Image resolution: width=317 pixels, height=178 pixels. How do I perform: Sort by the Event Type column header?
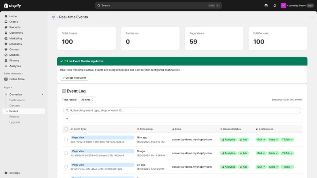(78, 129)
